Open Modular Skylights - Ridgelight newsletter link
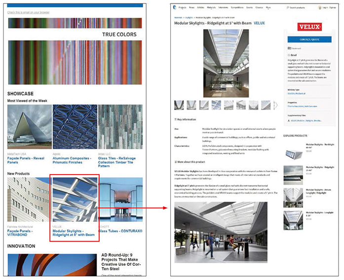The width and height of the screenshot is (344, 280). [74, 233]
